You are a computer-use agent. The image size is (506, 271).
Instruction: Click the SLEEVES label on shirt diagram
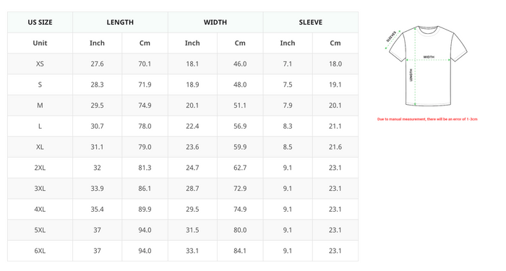pos(391,36)
